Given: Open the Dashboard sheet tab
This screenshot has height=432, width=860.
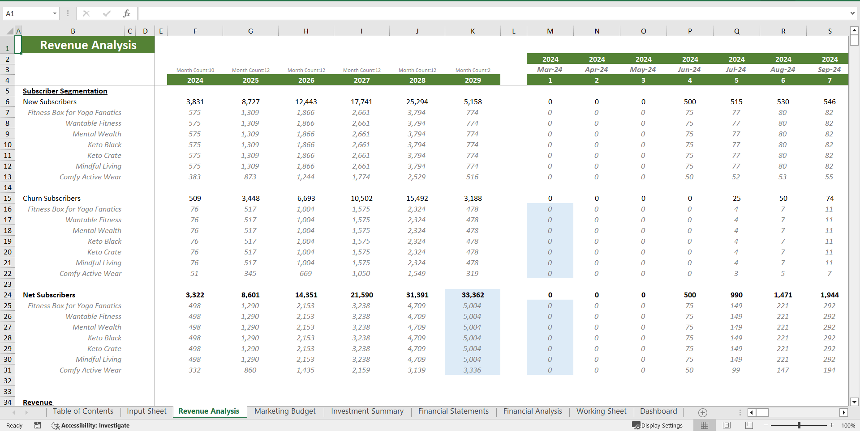Looking at the screenshot, I should click(658, 411).
